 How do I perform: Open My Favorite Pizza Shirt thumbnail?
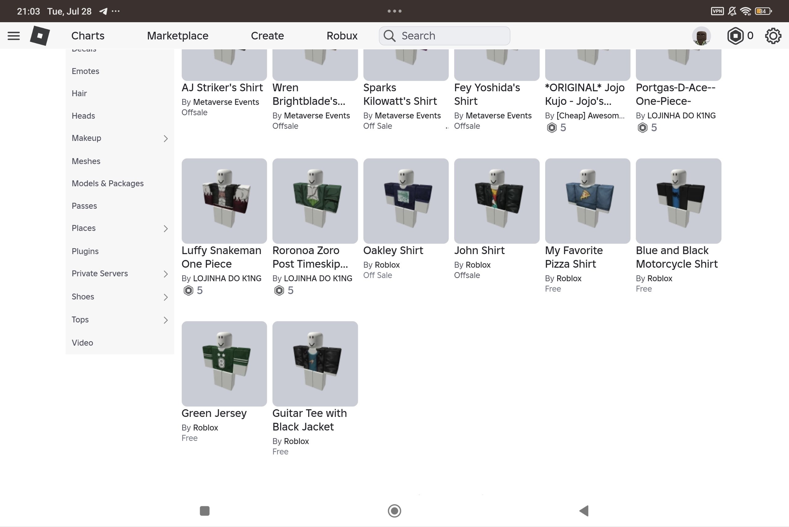click(x=587, y=201)
